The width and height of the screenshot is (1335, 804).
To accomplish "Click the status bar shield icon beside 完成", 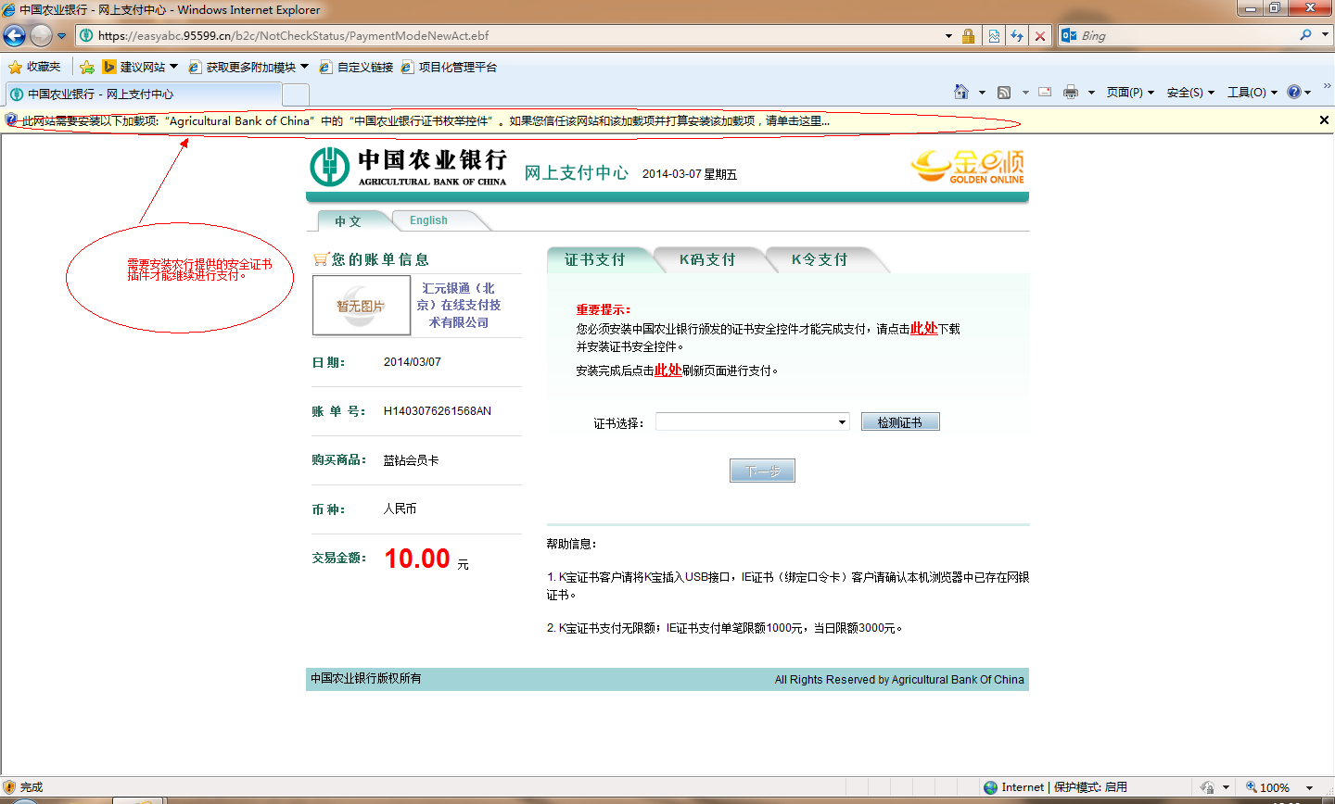I will tap(10, 787).
